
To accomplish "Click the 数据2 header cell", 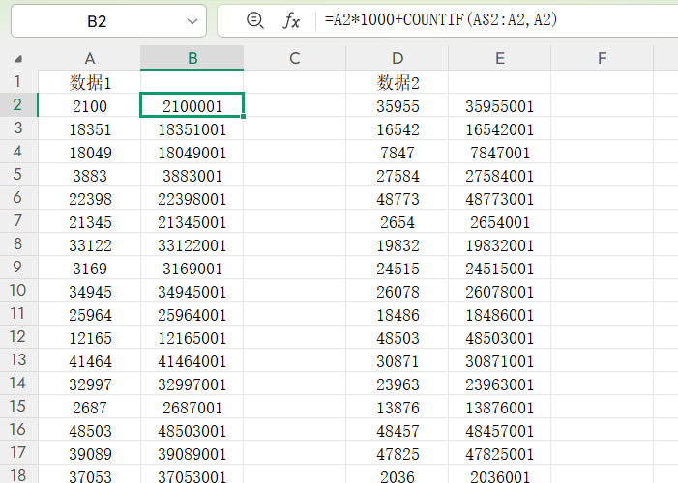I will click(397, 82).
